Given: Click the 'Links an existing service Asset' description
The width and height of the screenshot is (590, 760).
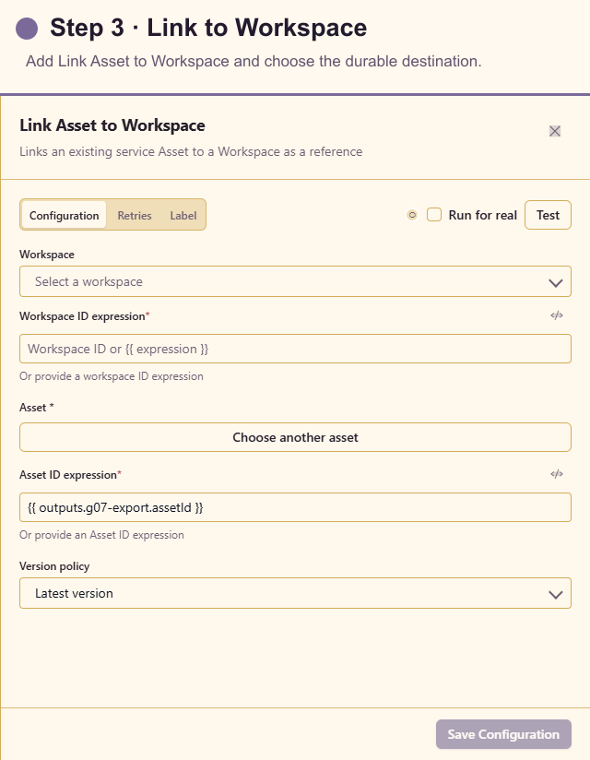Looking at the screenshot, I should click(191, 151).
